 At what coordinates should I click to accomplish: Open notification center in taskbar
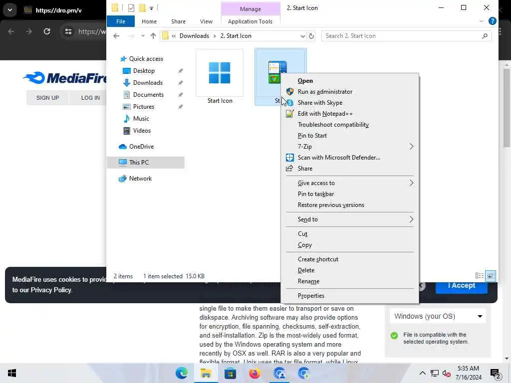coord(495,374)
